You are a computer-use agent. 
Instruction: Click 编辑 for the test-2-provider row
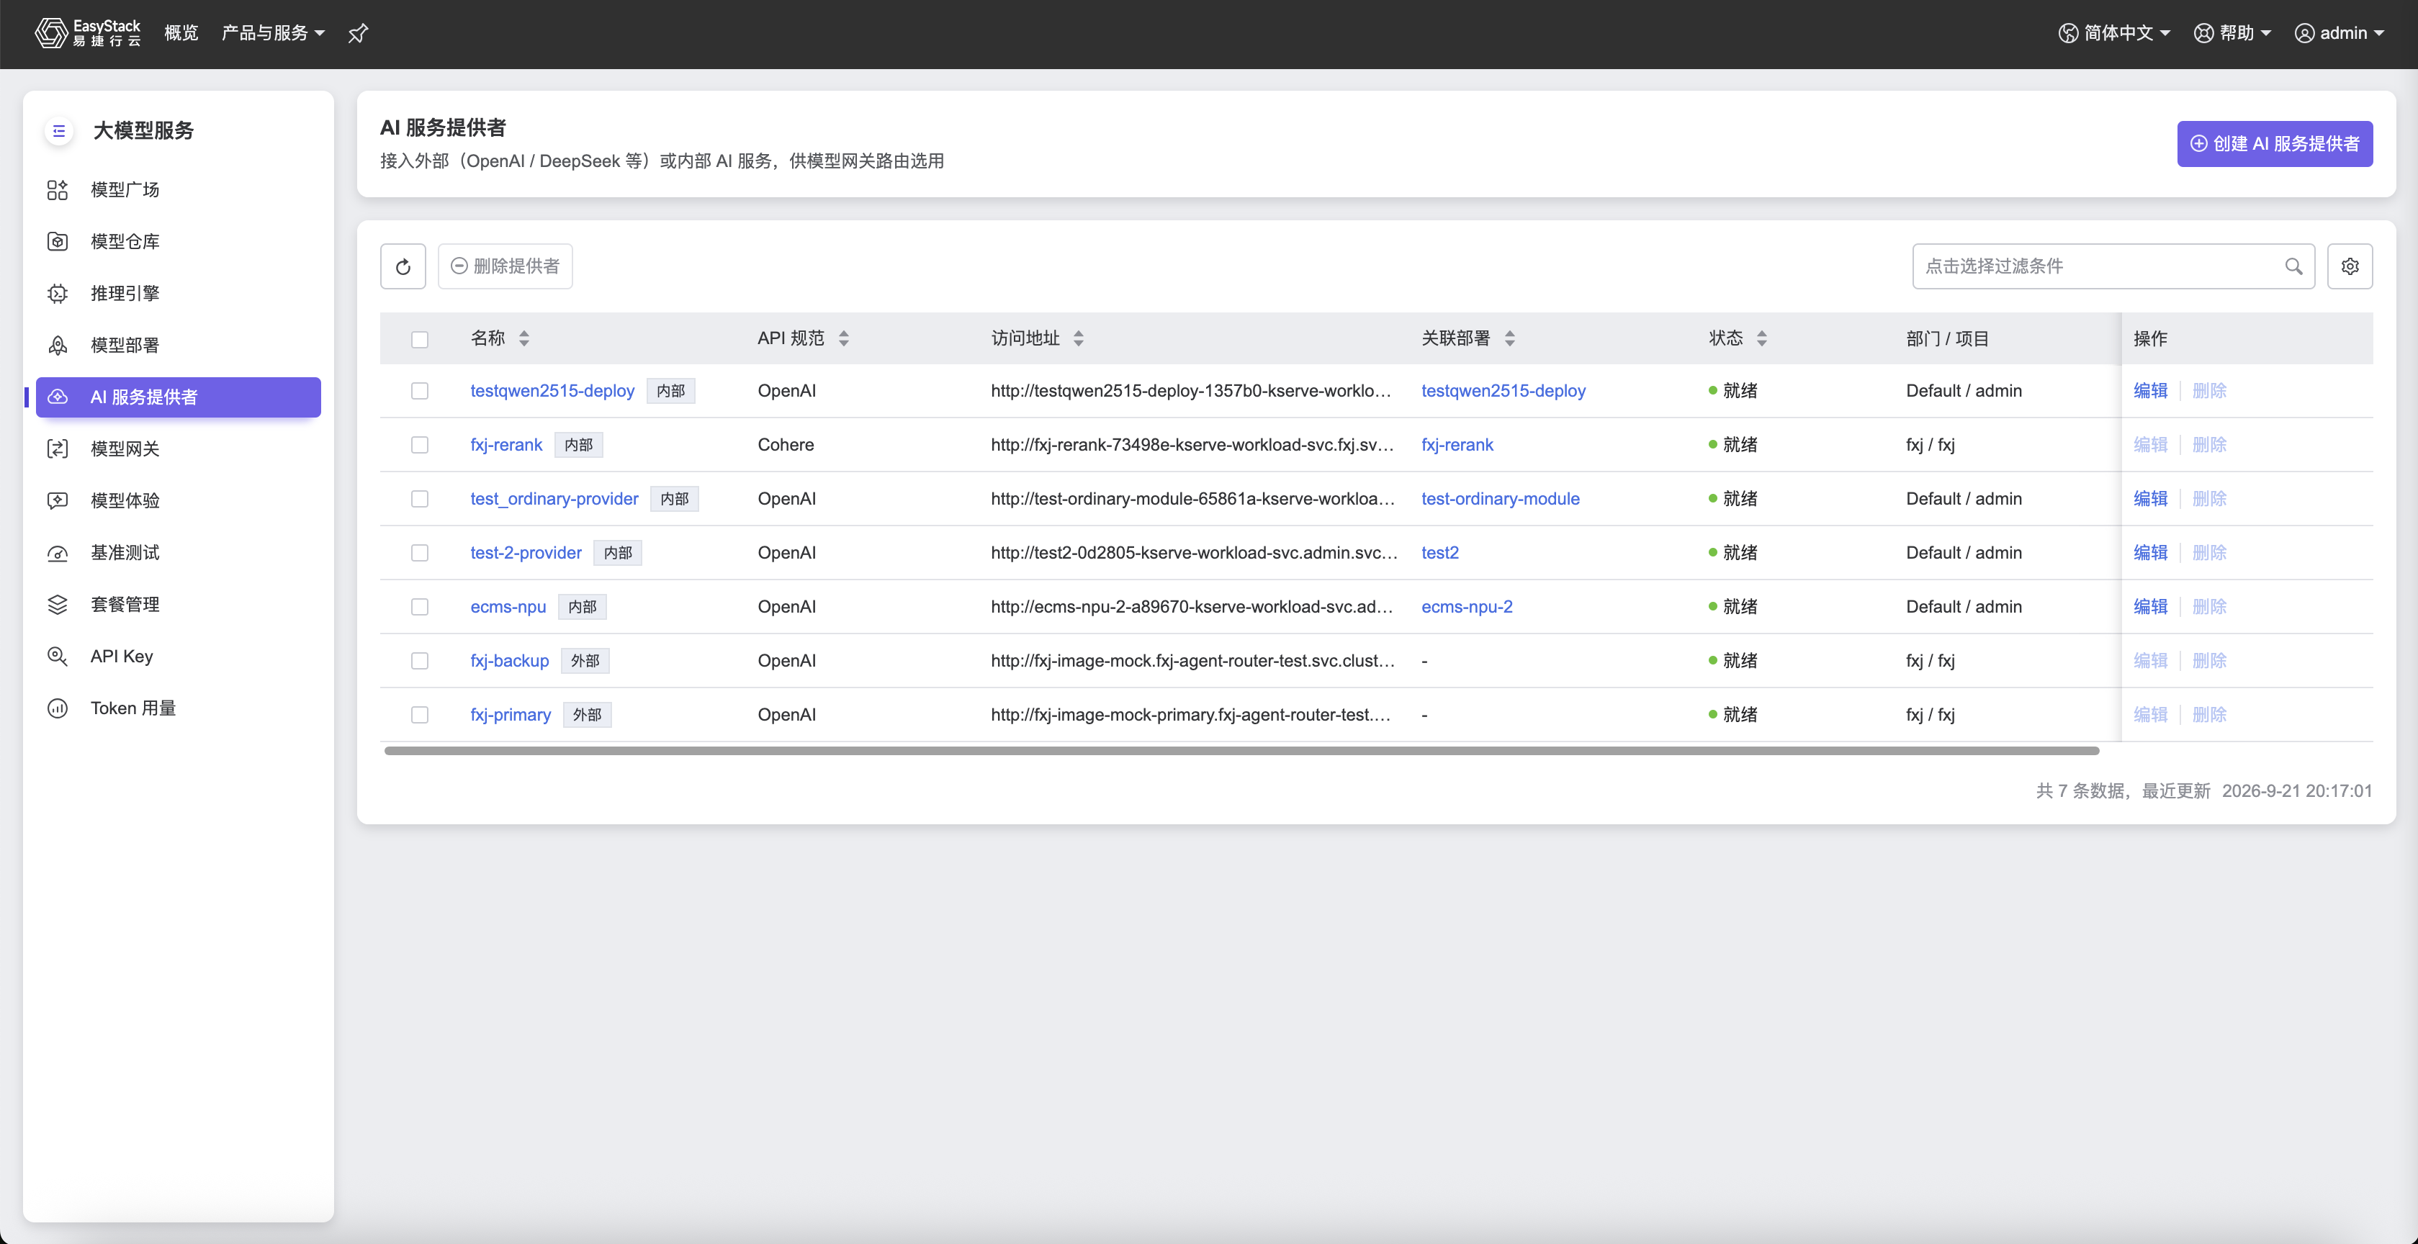[2149, 553]
